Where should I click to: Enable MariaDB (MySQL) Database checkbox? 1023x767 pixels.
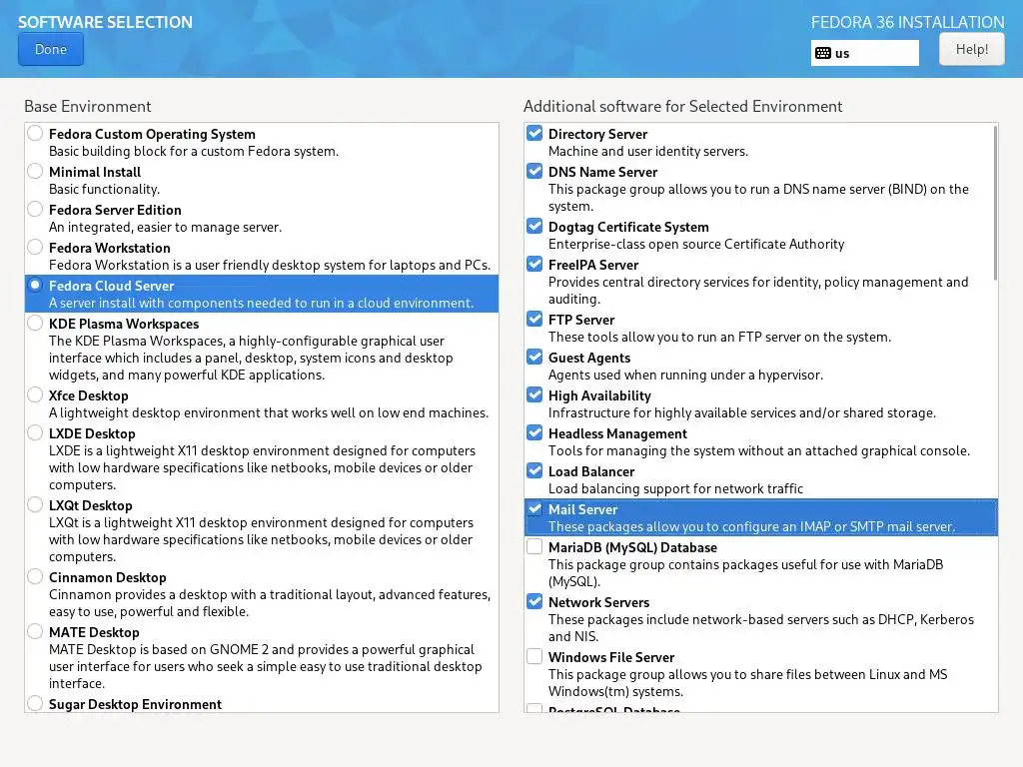534,546
